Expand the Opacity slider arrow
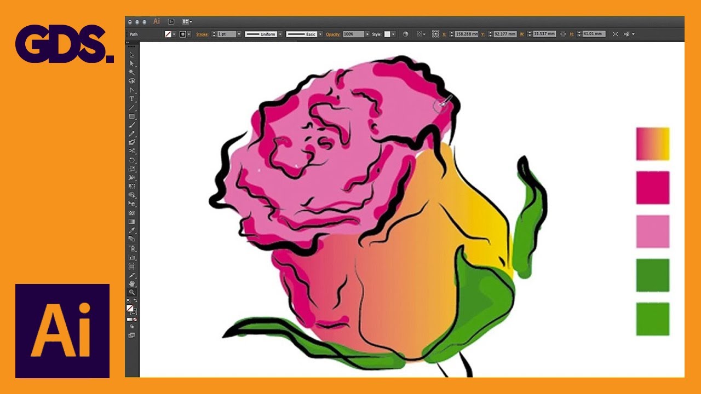Viewport: 701px width, 394px height. [x=367, y=34]
